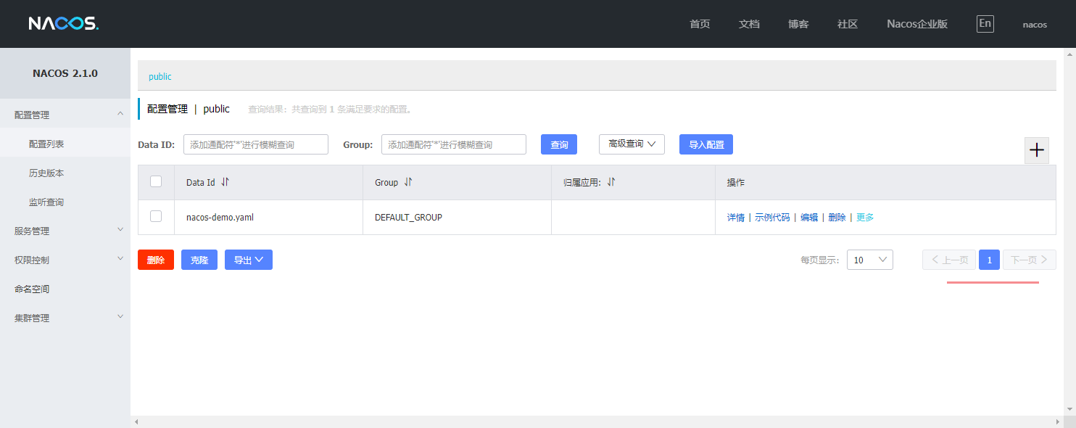Open 社区 in top navigation

click(x=848, y=24)
